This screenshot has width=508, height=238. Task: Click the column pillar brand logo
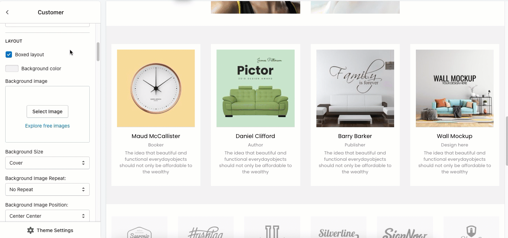272,231
